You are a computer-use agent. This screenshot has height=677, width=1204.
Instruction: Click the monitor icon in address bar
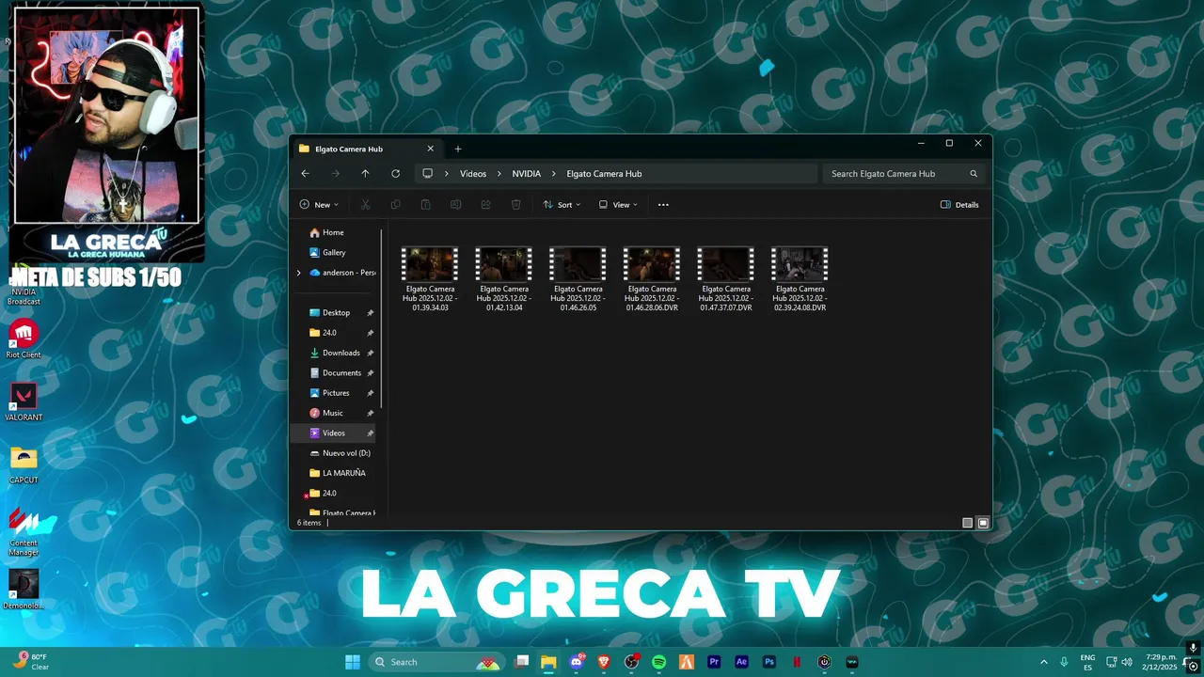pyautogui.click(x=427, y=174)
